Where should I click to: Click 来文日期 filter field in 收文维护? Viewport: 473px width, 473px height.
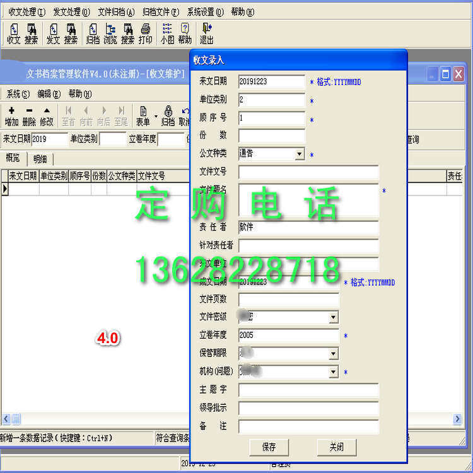tap(49, 139)
